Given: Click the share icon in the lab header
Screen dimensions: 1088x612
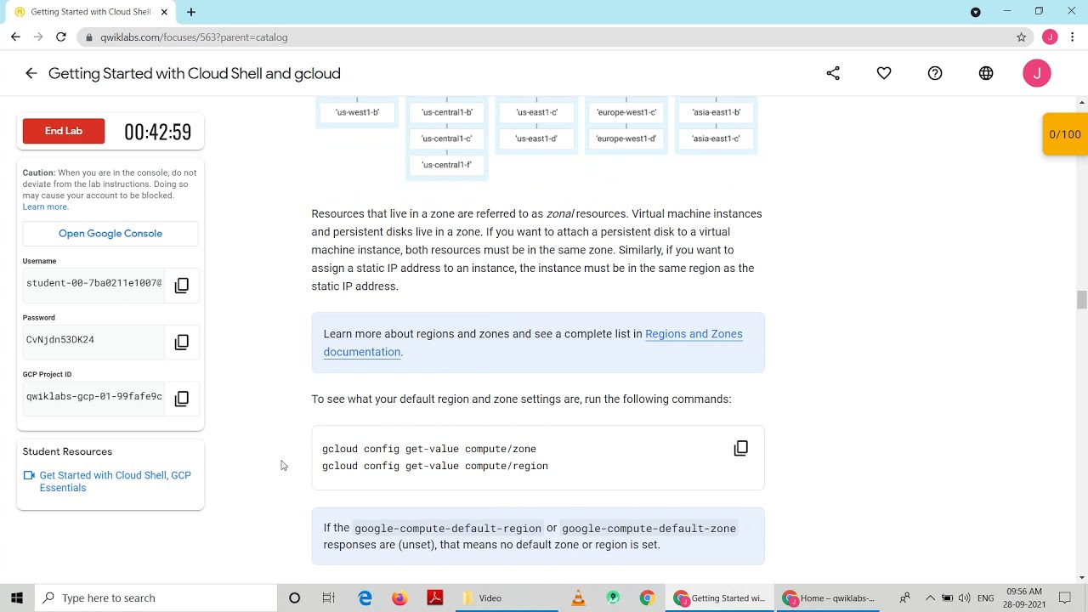Looking at the screenshot, I should click(x=833, y=73).
